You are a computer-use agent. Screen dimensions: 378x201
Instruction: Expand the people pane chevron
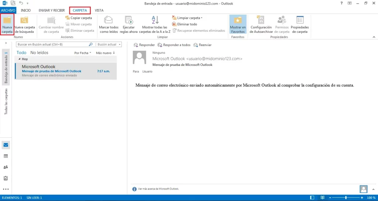pyautogui.click(x=374, y=189)
